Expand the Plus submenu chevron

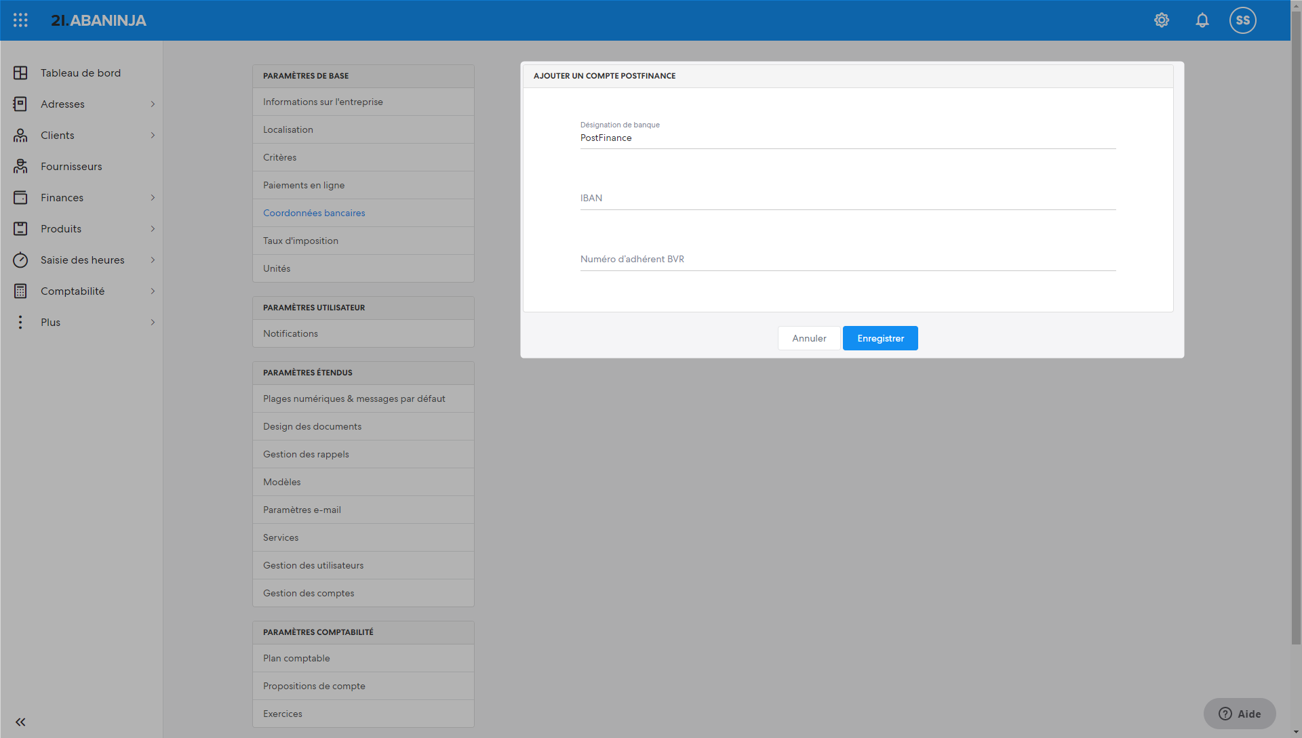pos(153,322)
